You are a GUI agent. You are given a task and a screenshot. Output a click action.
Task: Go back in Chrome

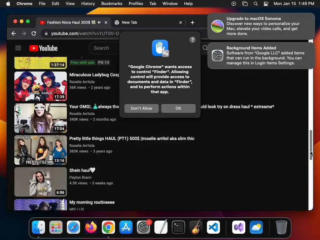[14, 33]
